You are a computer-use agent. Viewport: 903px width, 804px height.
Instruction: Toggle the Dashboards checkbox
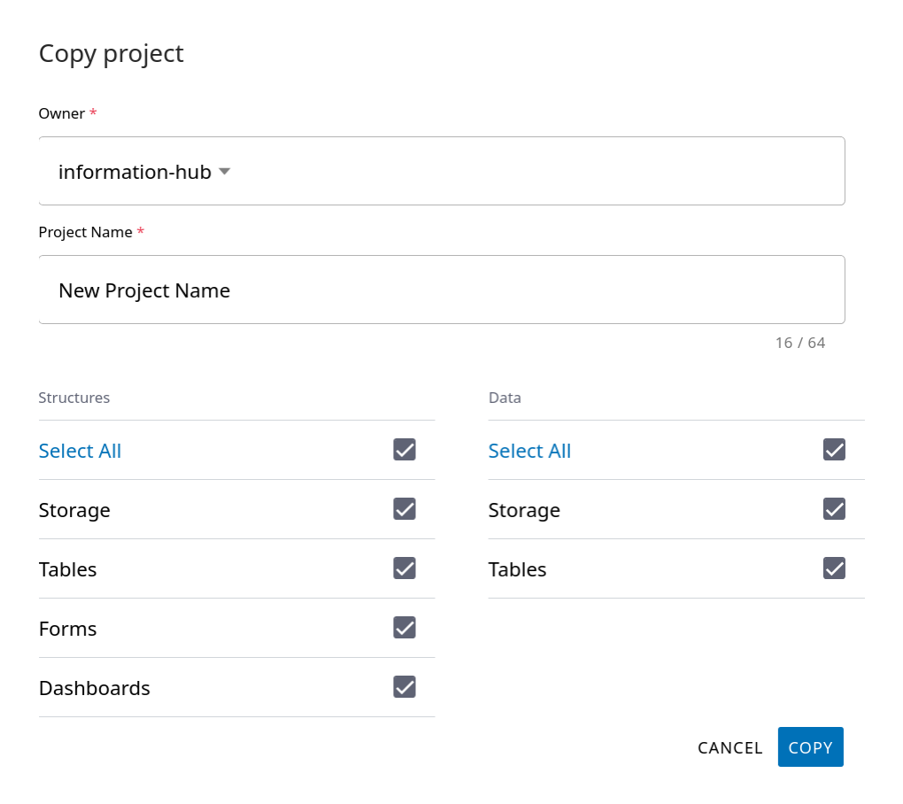[405, 687]
